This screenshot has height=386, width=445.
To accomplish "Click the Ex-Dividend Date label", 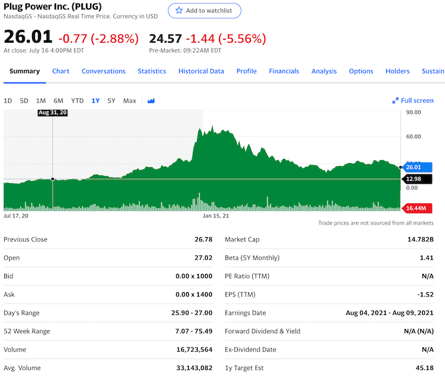I will [x=250, y=349].
